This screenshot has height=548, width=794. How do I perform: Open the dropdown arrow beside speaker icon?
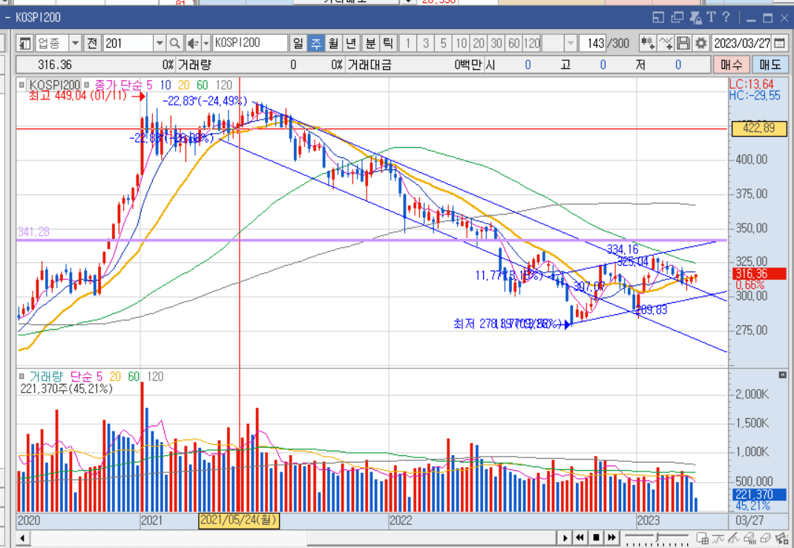pos(206,43)
